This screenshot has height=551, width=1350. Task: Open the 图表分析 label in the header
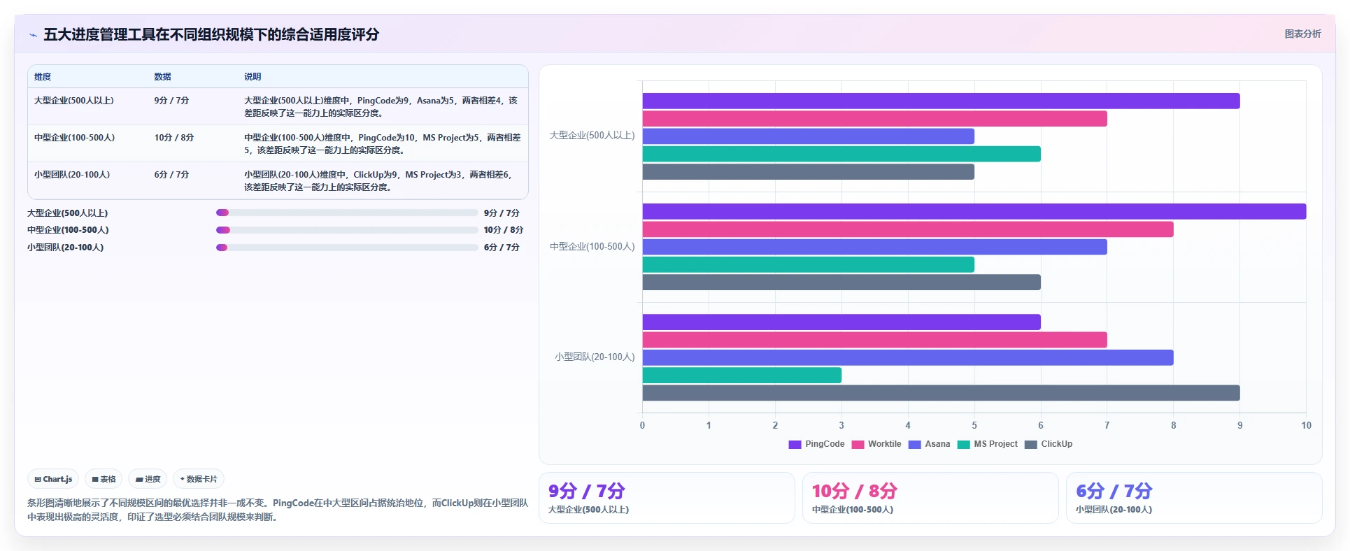pyautogui.click(x=1302, y=34)
